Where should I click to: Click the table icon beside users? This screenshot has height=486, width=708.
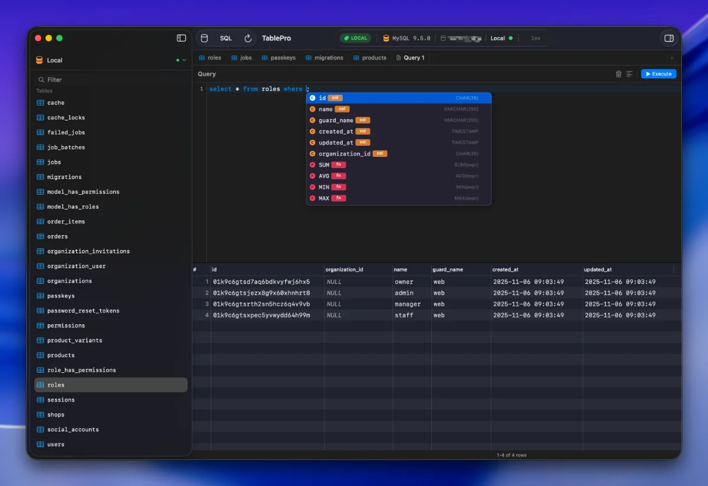(41, 444)
